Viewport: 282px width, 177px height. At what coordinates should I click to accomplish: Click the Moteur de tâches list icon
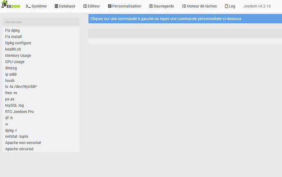[x=184, y=6]
